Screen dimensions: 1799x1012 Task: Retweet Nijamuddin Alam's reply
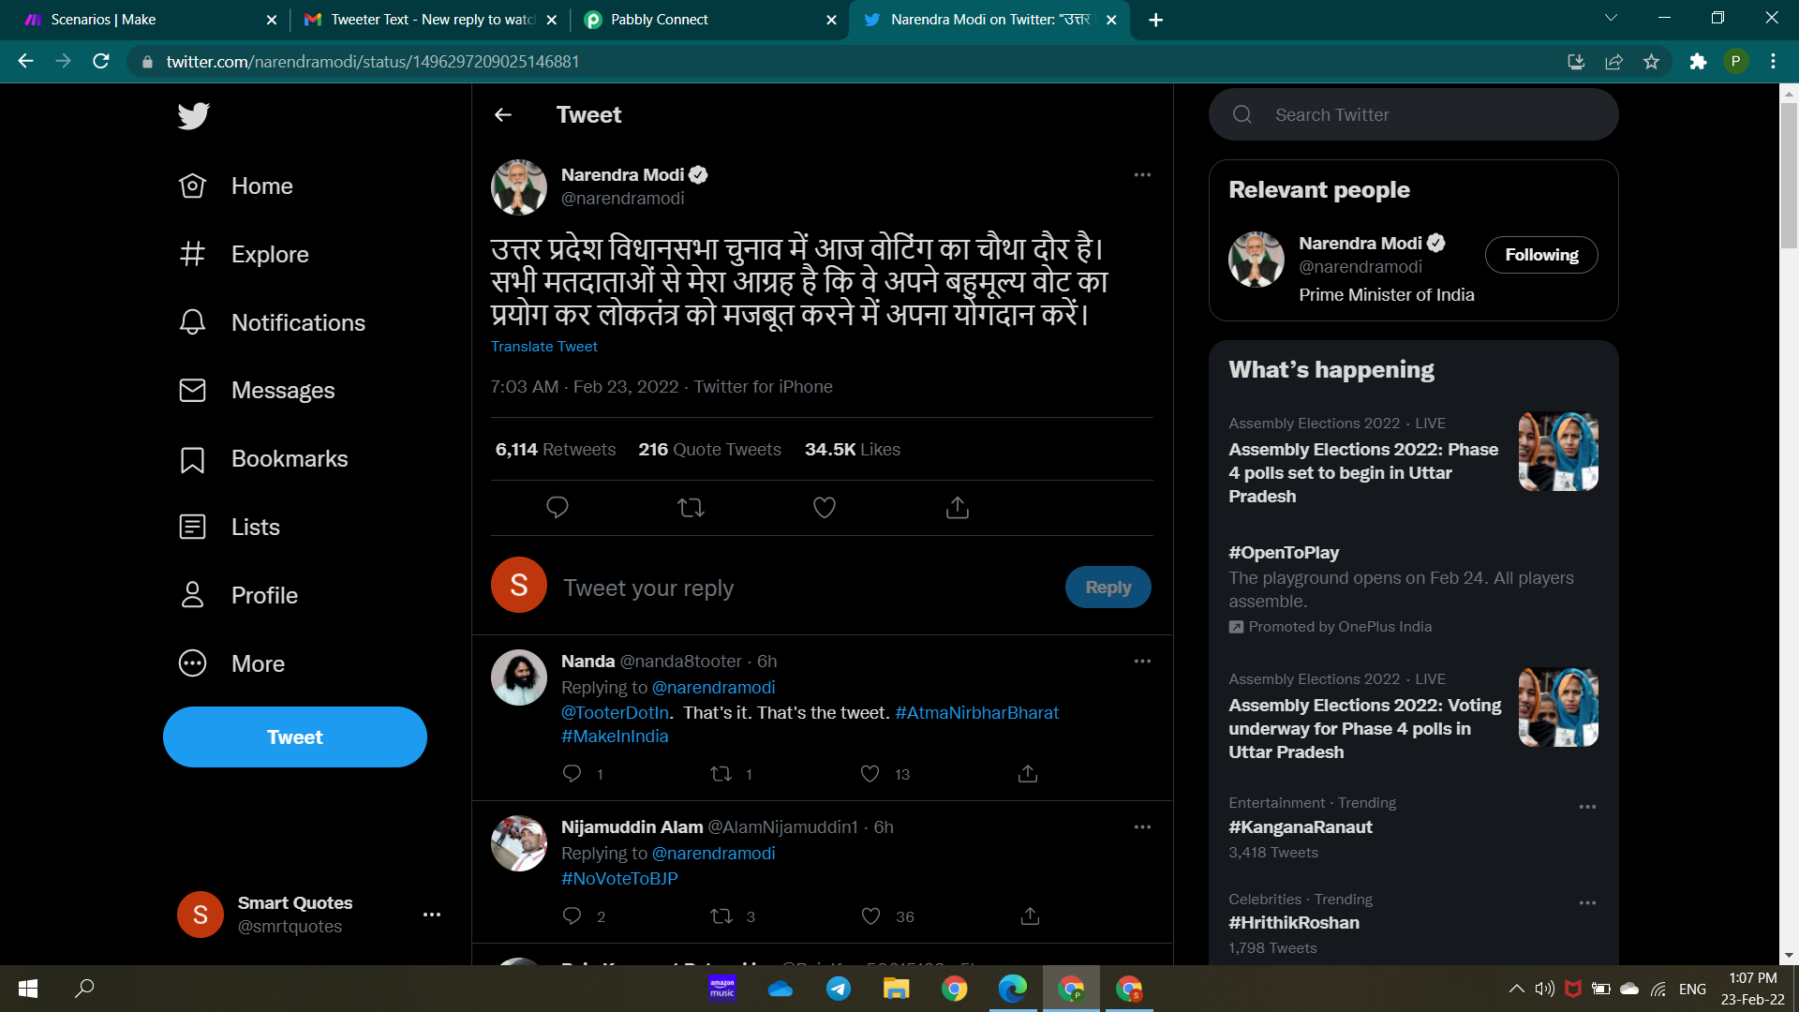point(721,916)
